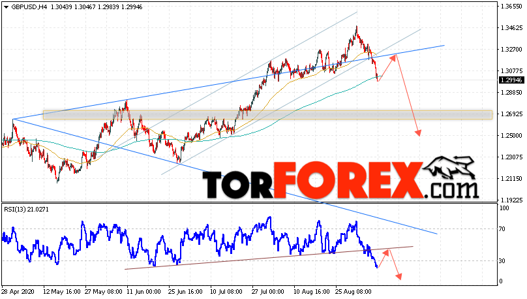The height and width of the screenshot is (299, 527).
Task: Select the RSI level 100 label
Action: pos(504,208)
